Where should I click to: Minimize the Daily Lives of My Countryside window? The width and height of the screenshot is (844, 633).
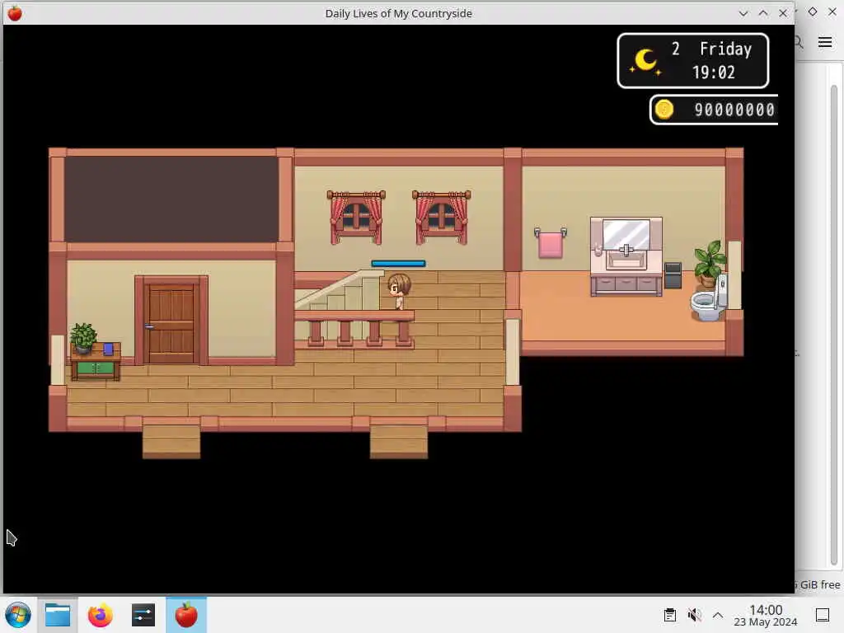click(x=743, y=13)
